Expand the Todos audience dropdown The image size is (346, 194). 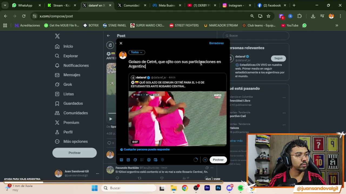click(x=137, y=52)
